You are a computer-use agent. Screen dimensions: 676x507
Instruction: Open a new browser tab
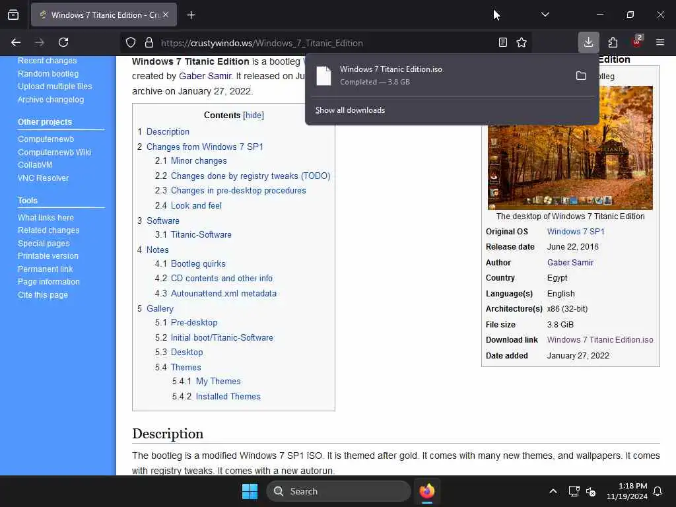[191, 15]
